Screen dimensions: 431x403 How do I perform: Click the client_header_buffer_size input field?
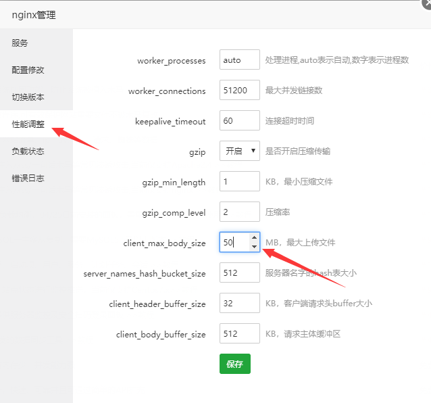239,303
